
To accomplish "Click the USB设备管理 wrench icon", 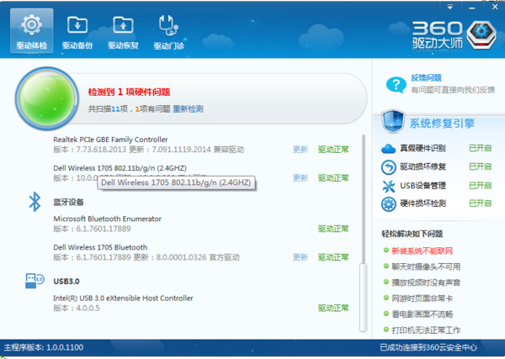I will (389, 185).
